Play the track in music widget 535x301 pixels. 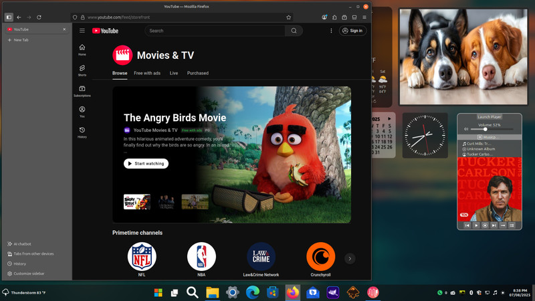click(476, 225)
